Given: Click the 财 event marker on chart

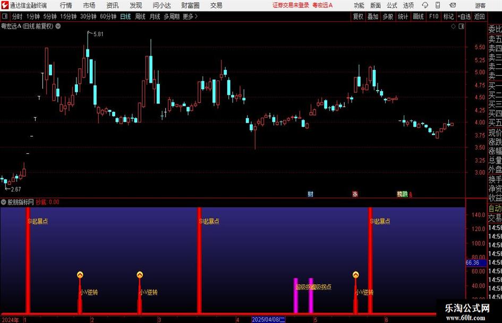Looking at the screenshot, I should [310, 194].
